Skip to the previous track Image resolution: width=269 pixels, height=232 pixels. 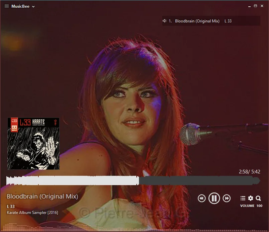(x=201, y=198)
